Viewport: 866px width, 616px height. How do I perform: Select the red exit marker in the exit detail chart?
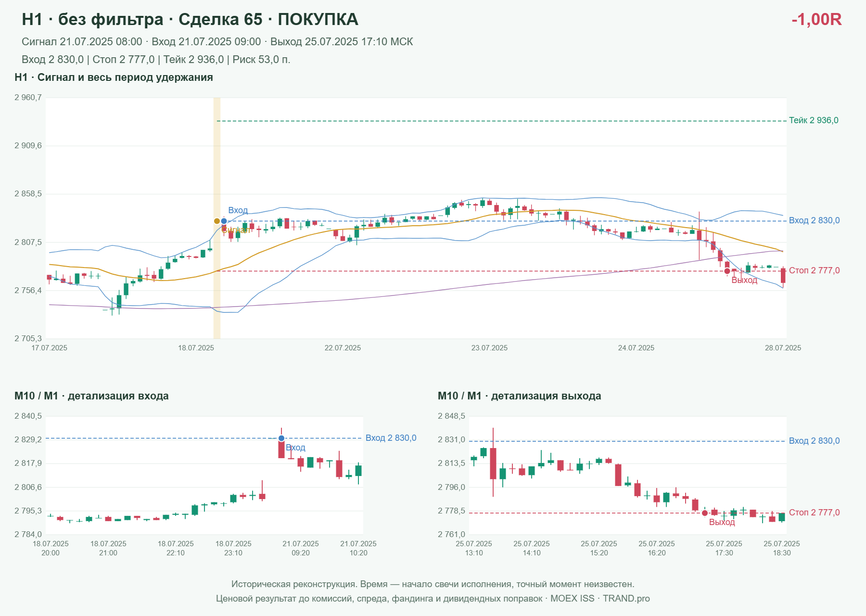point(705,513)
